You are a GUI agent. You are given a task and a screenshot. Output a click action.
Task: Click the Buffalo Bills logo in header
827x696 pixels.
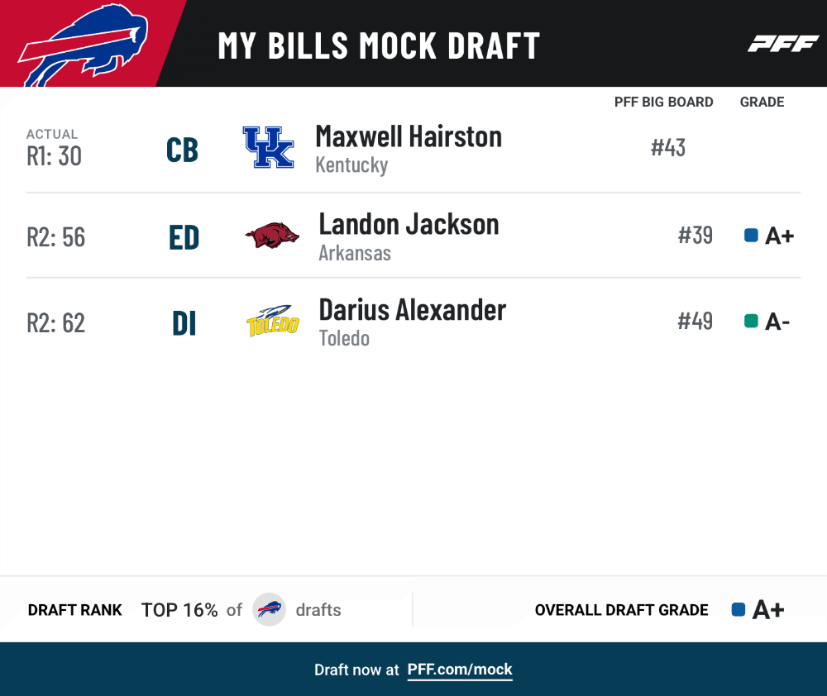pyautogui.click(x=84, y=45)
